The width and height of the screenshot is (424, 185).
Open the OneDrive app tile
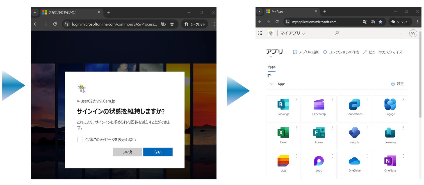[x=355, y=165]
